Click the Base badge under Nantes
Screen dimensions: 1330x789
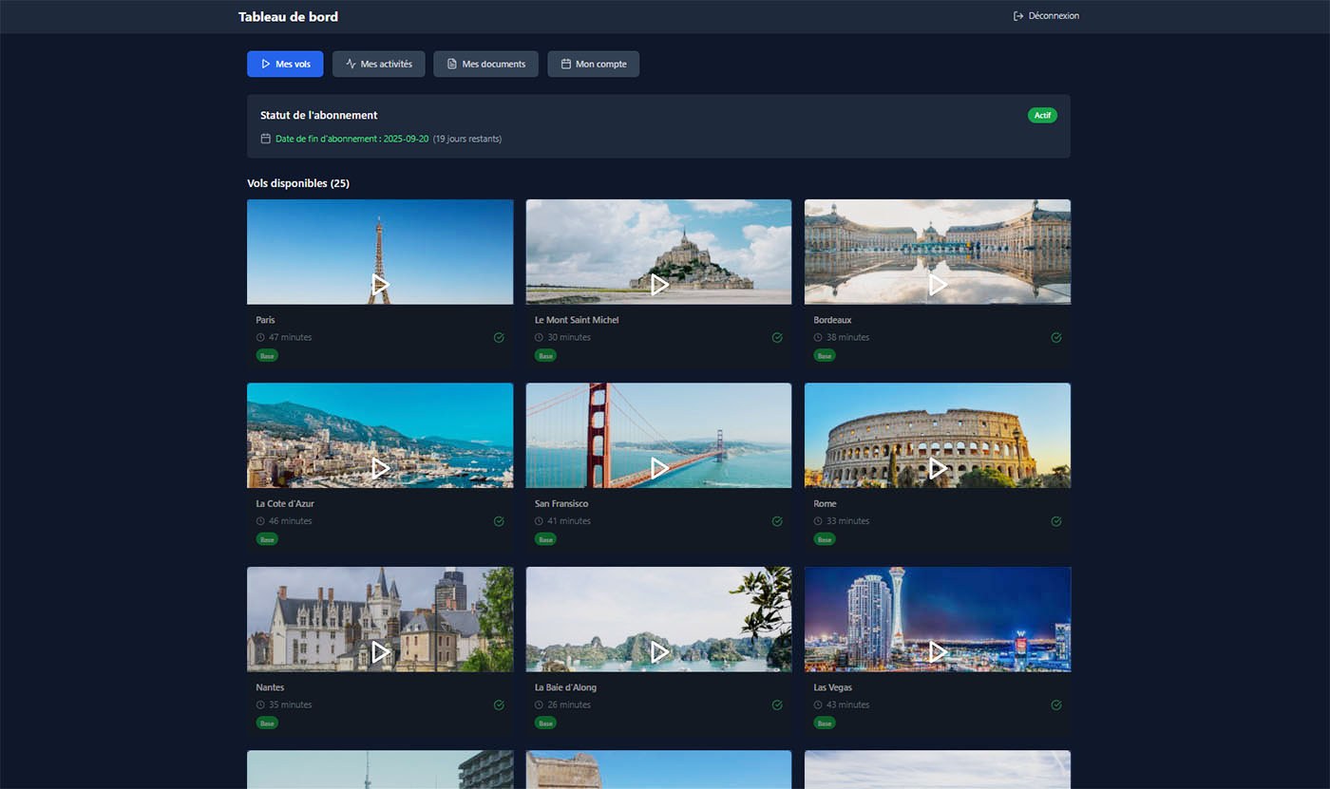tap(267, 723)
